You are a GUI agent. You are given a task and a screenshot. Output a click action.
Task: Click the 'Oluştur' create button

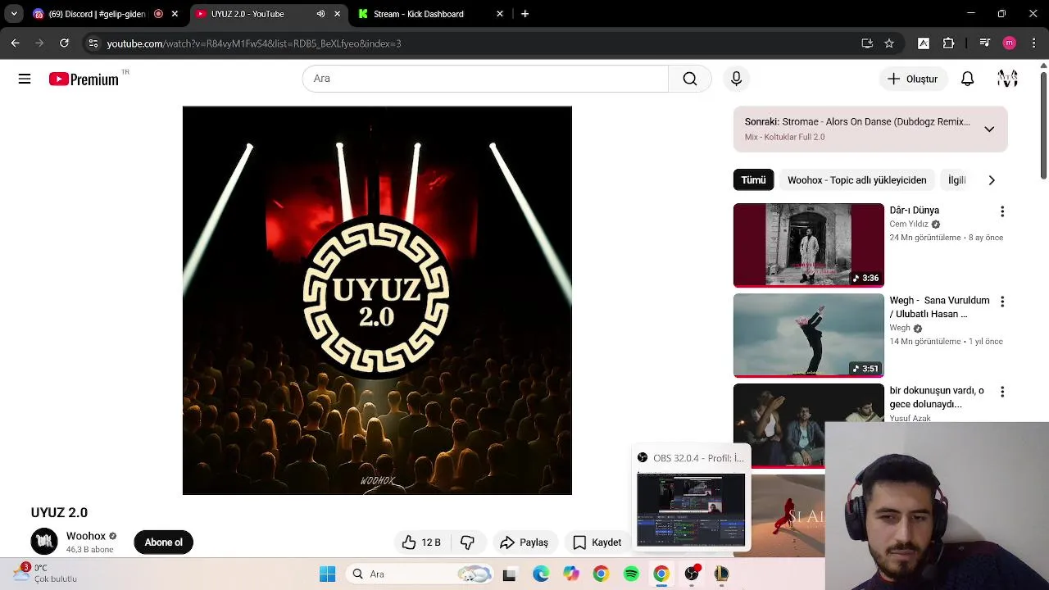coord(913,79)
